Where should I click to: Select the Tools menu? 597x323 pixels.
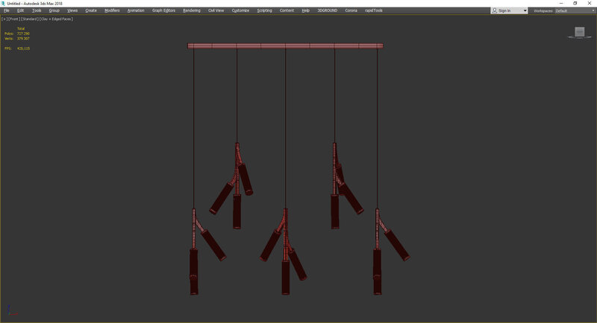pyautogui.click(x=37, y=10)
